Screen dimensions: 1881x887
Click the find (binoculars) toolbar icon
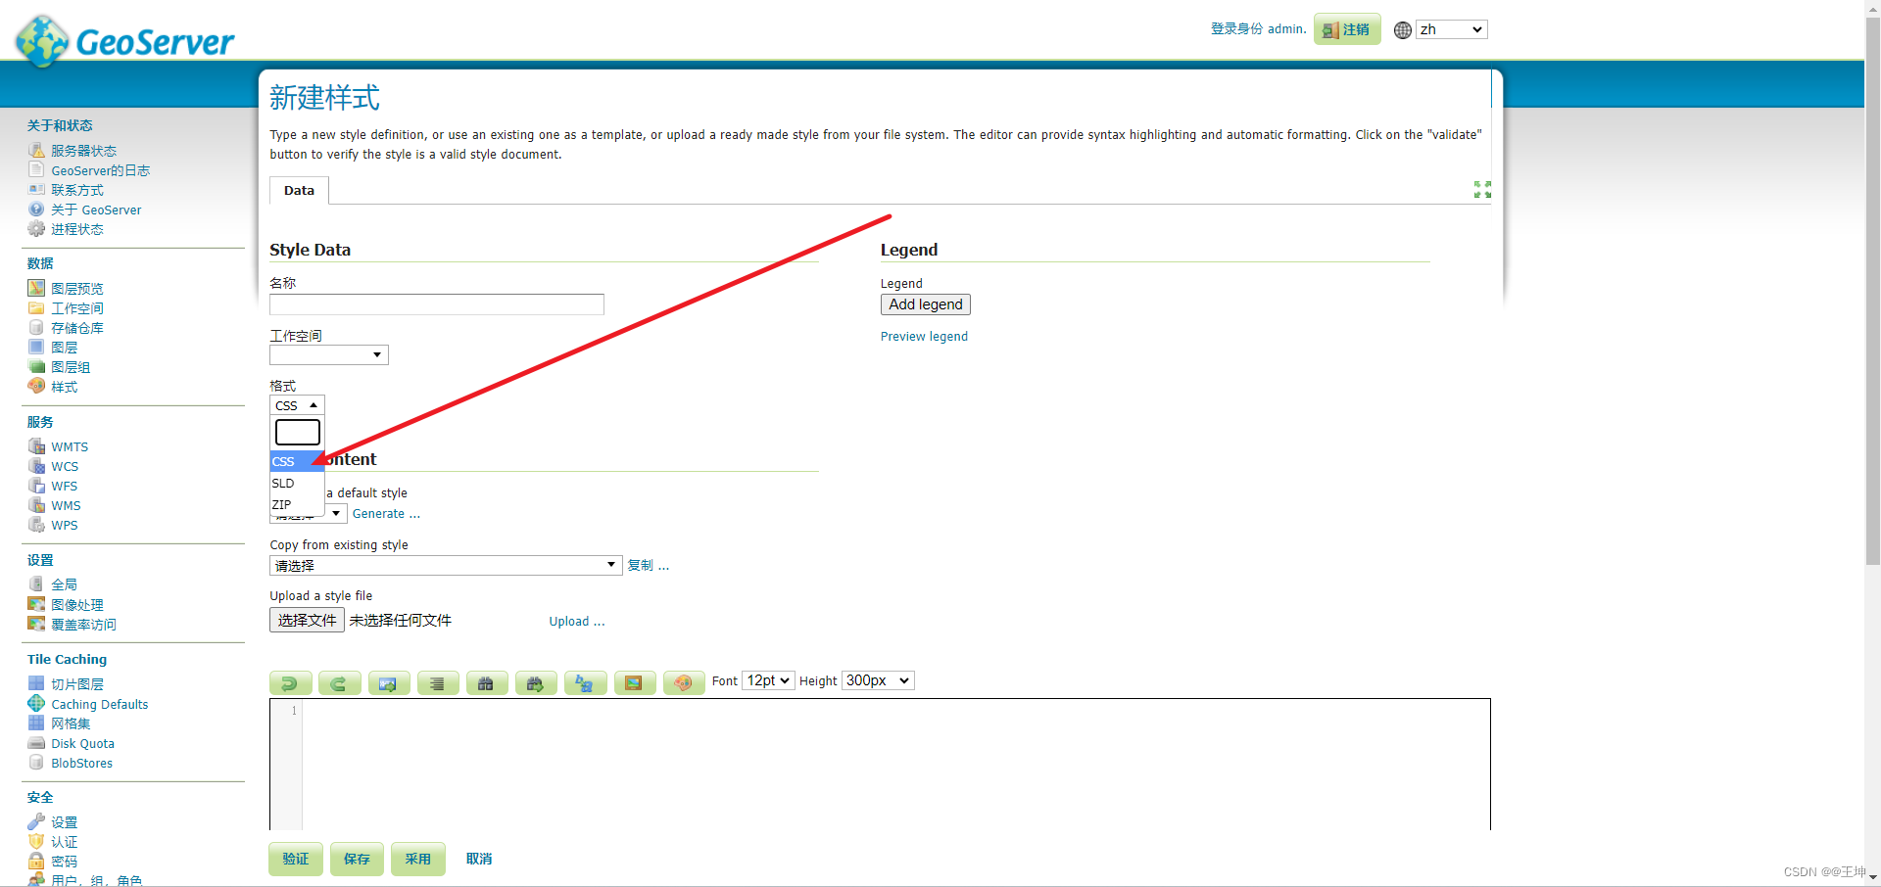point(487,682)
